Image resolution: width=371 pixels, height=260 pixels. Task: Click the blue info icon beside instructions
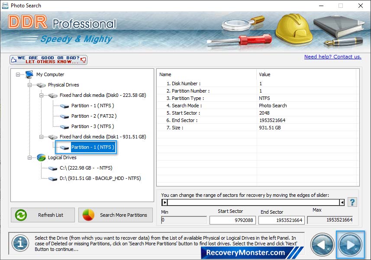tap(21, 243)
